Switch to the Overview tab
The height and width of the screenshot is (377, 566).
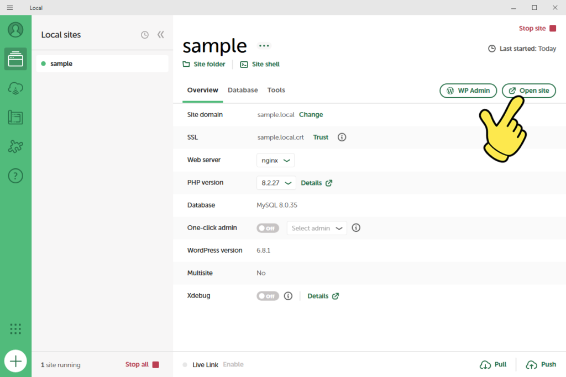tap(202, 90)
